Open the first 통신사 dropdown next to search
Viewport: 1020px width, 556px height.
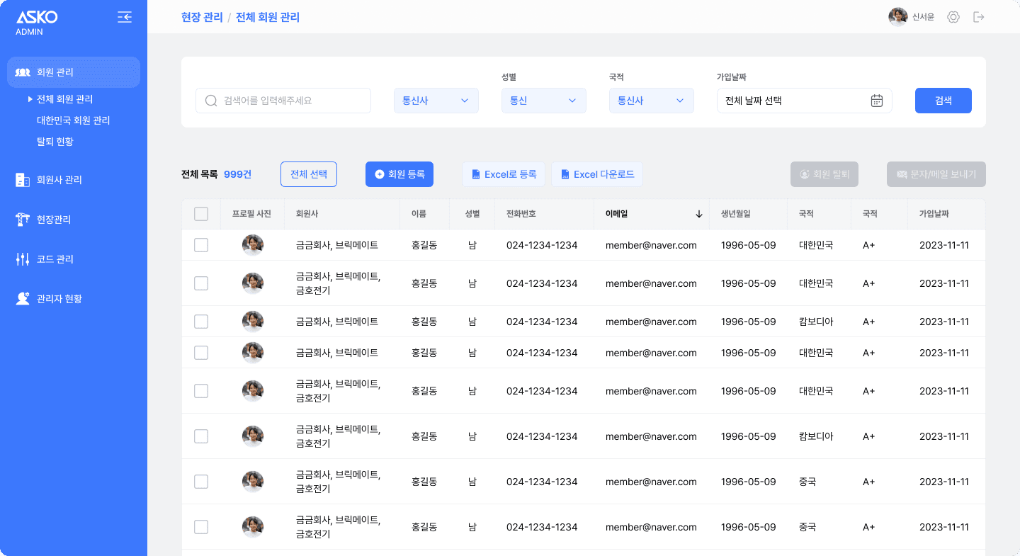436,101
